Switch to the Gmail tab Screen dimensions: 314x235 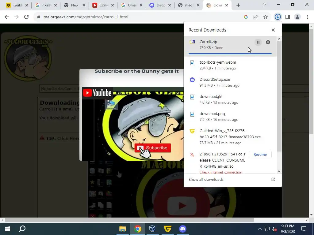(x=132, y=6)
